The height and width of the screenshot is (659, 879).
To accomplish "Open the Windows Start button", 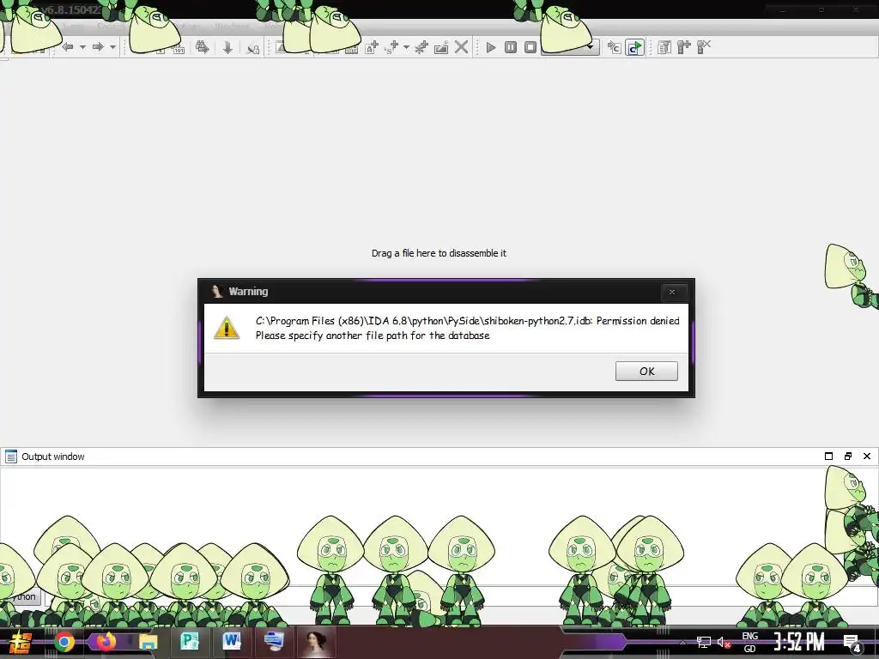I will tap(21, 642).
